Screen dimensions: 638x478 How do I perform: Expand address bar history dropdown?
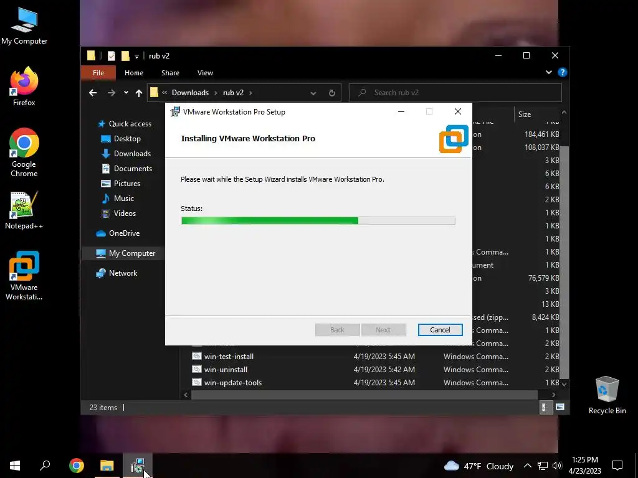(313, 93)
